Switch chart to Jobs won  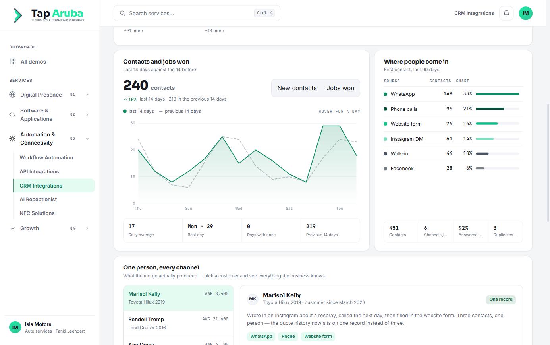coord(340,88)
